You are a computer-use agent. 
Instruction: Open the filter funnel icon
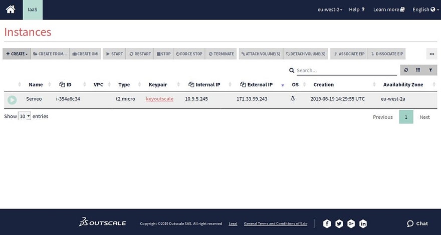[430, 70]
